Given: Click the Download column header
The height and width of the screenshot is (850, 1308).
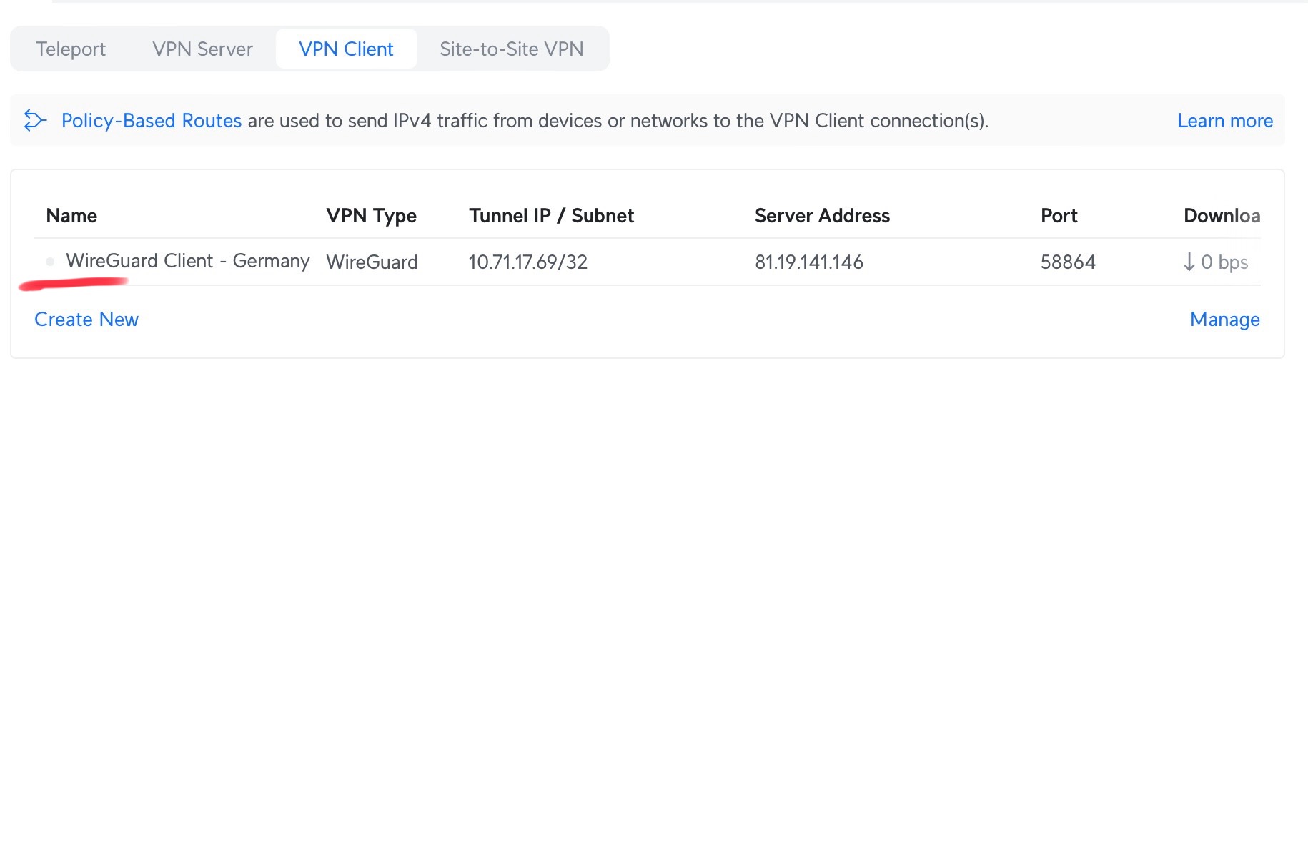Looking at the screenshot, I should (x=1222, y=216).
